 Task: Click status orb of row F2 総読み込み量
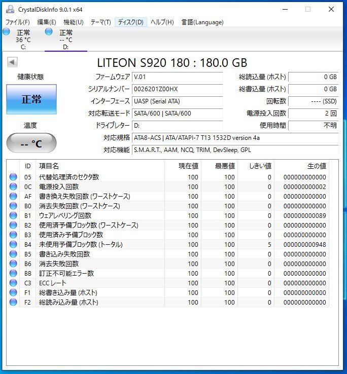pyautogui.click(x=13, y=302)
